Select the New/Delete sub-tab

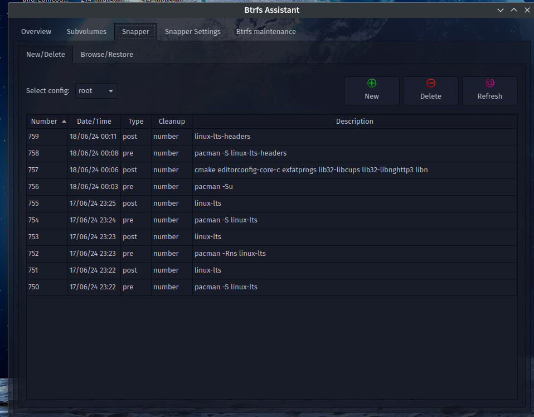point(46,55)
